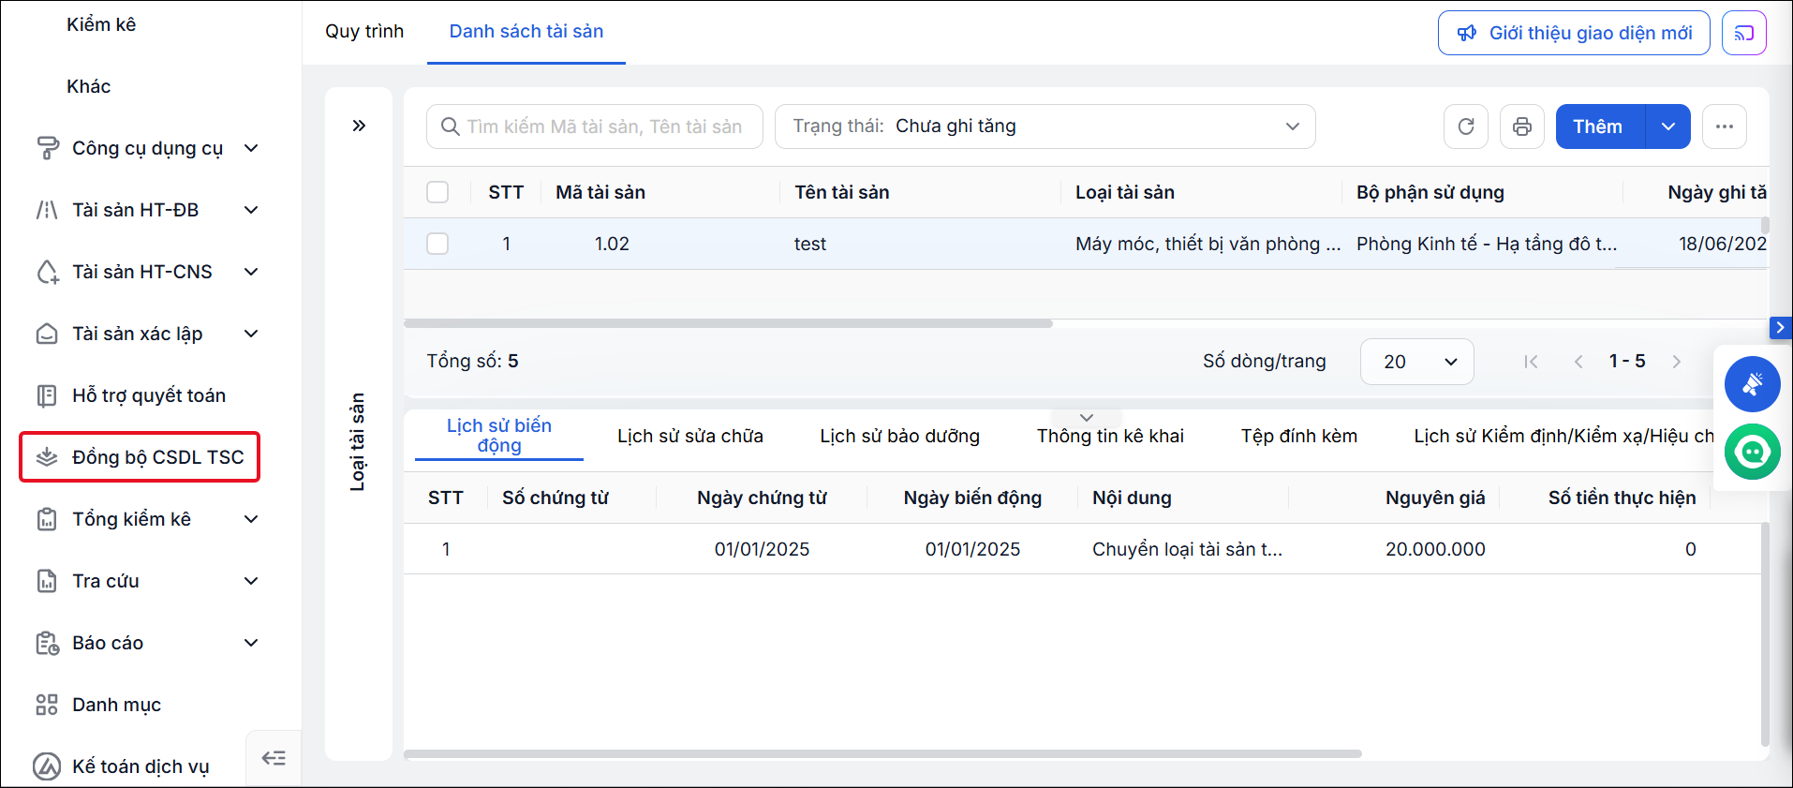Open the Thêm button dropdown arrow
This screenshot has width=1793, height=788.
(1668, 126)
